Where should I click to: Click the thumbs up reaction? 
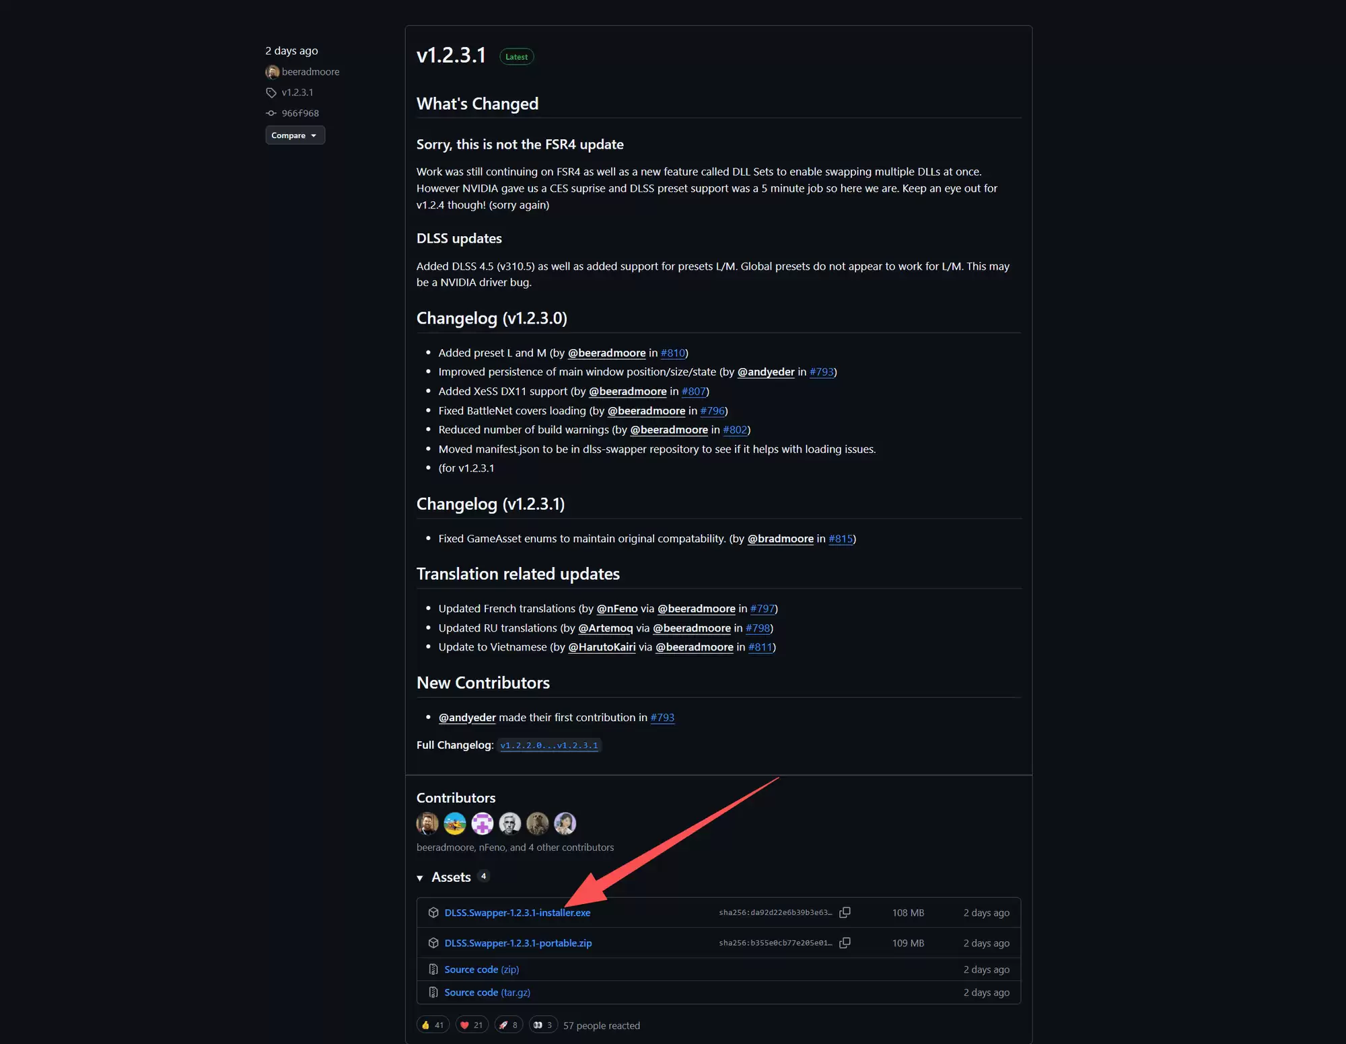[x=432, y=1025]
